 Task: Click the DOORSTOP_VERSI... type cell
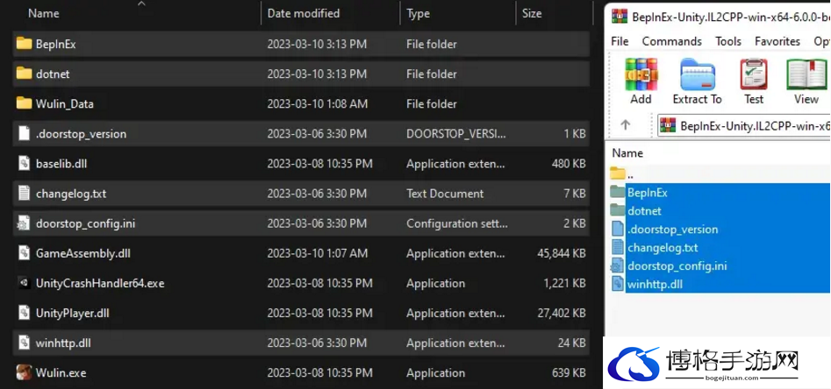tap(456, 134)
